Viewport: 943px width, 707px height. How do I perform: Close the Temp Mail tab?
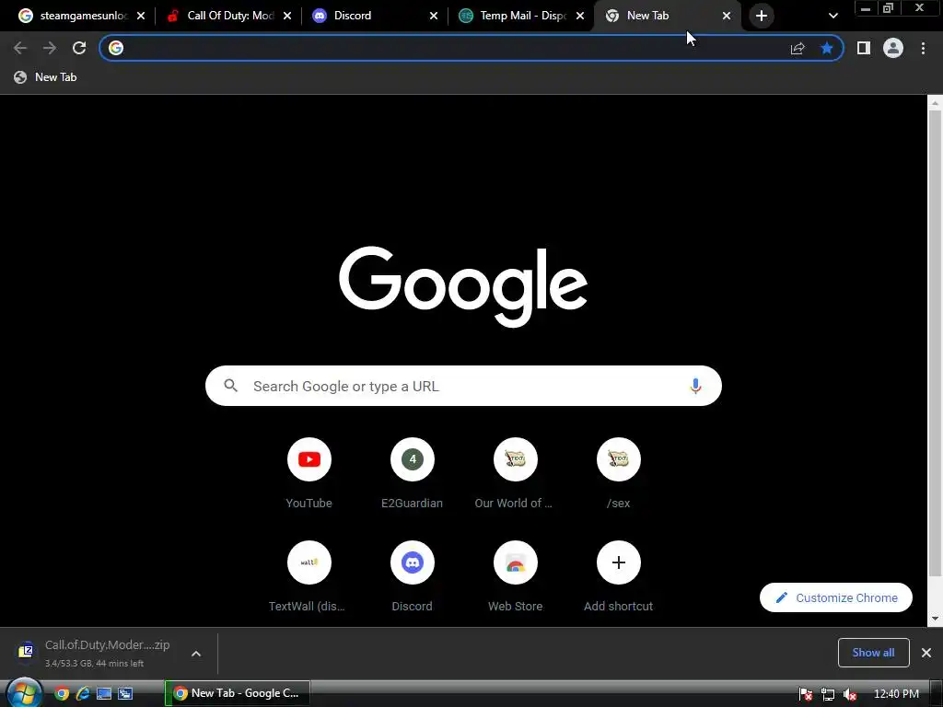pos(580,16)
